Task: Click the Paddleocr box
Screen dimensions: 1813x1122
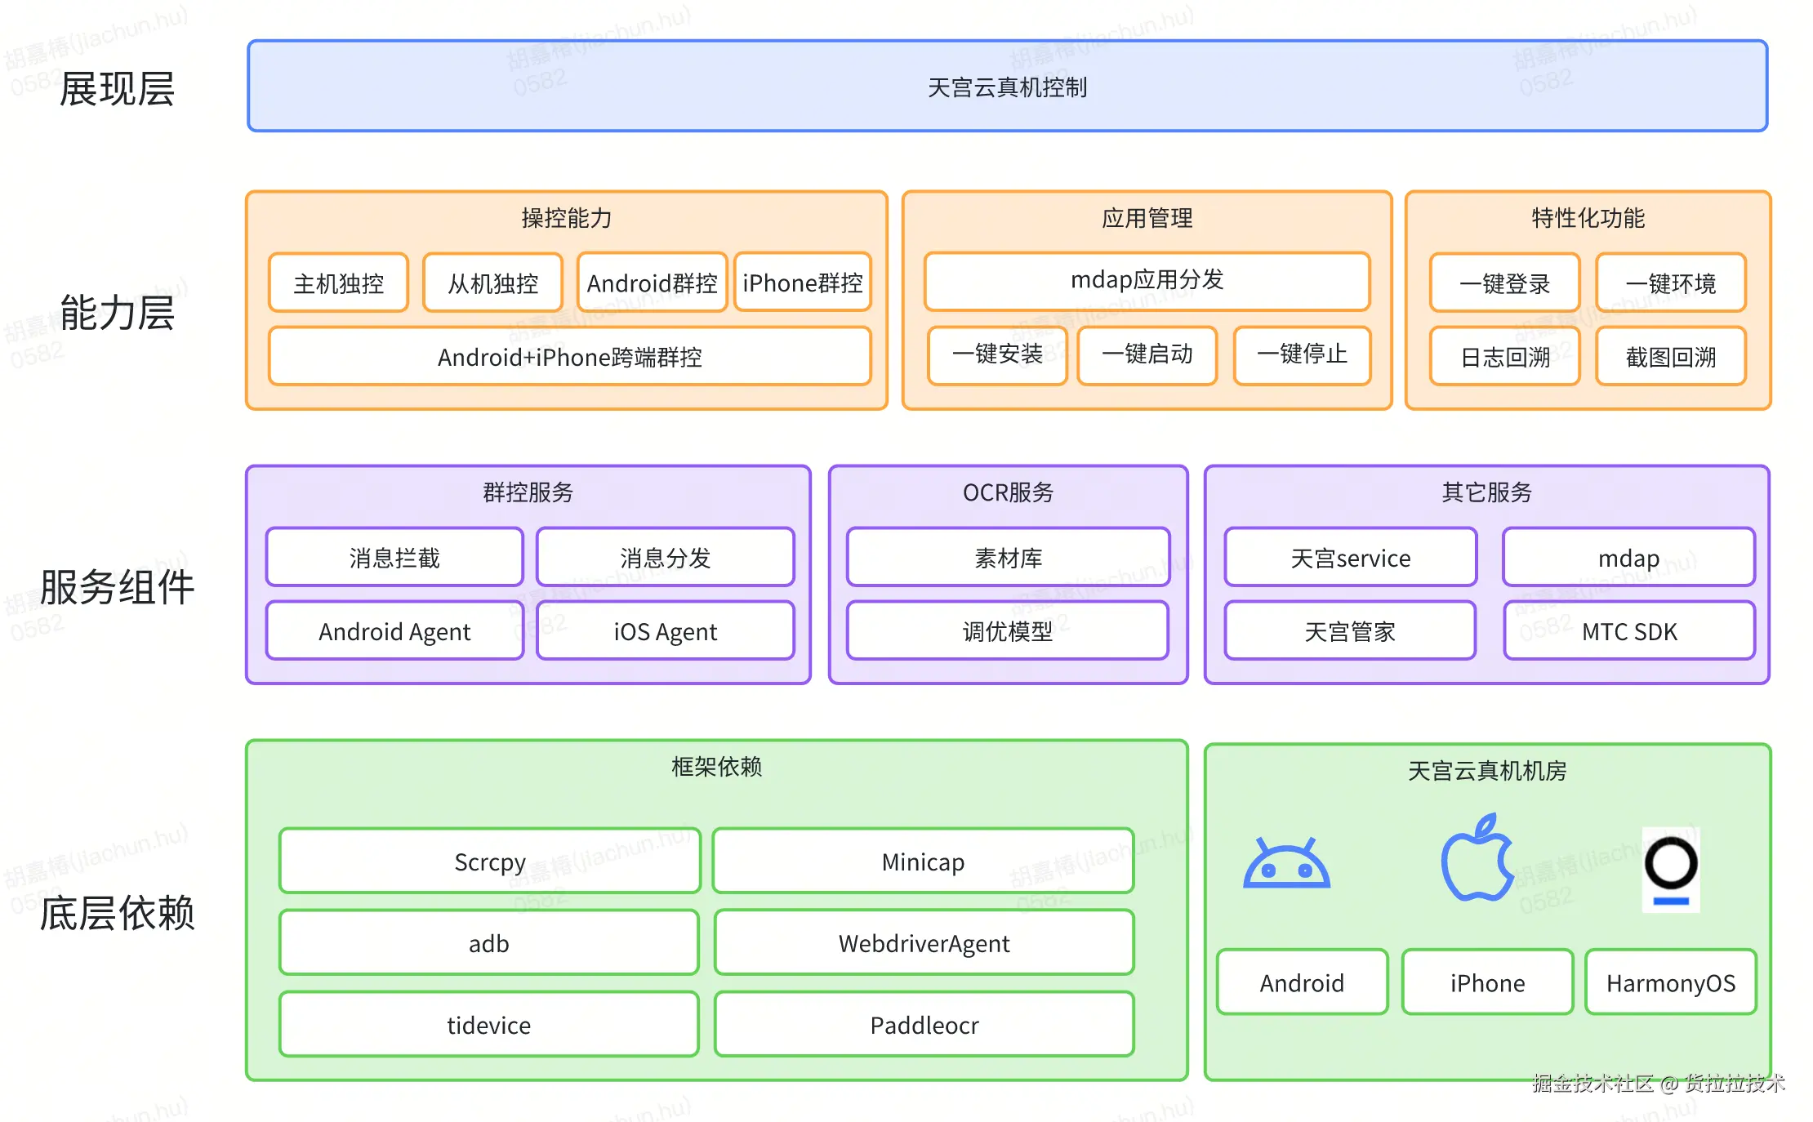Action: click(x=924, y=1025)
